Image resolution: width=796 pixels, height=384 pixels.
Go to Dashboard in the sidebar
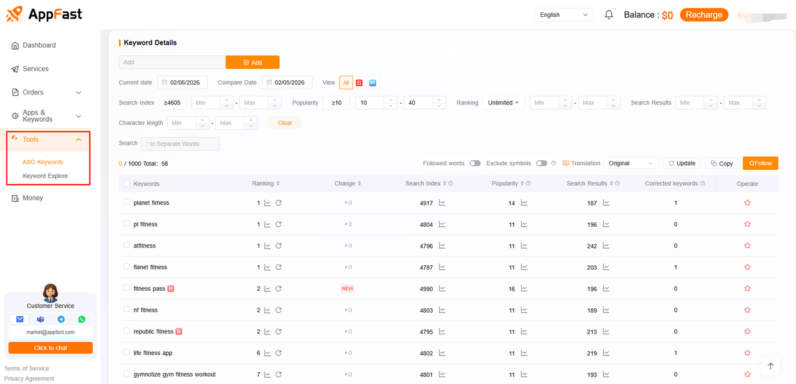point(39,45)
